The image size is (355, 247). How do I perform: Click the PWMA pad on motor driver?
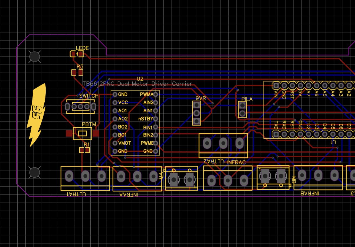click(x=156, y=94)
